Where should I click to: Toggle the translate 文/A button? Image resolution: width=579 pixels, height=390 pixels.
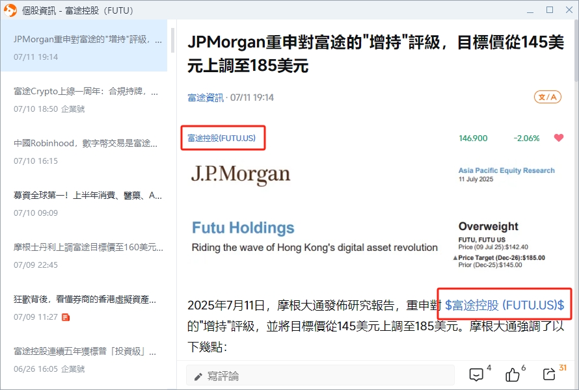tap(548, 97)
